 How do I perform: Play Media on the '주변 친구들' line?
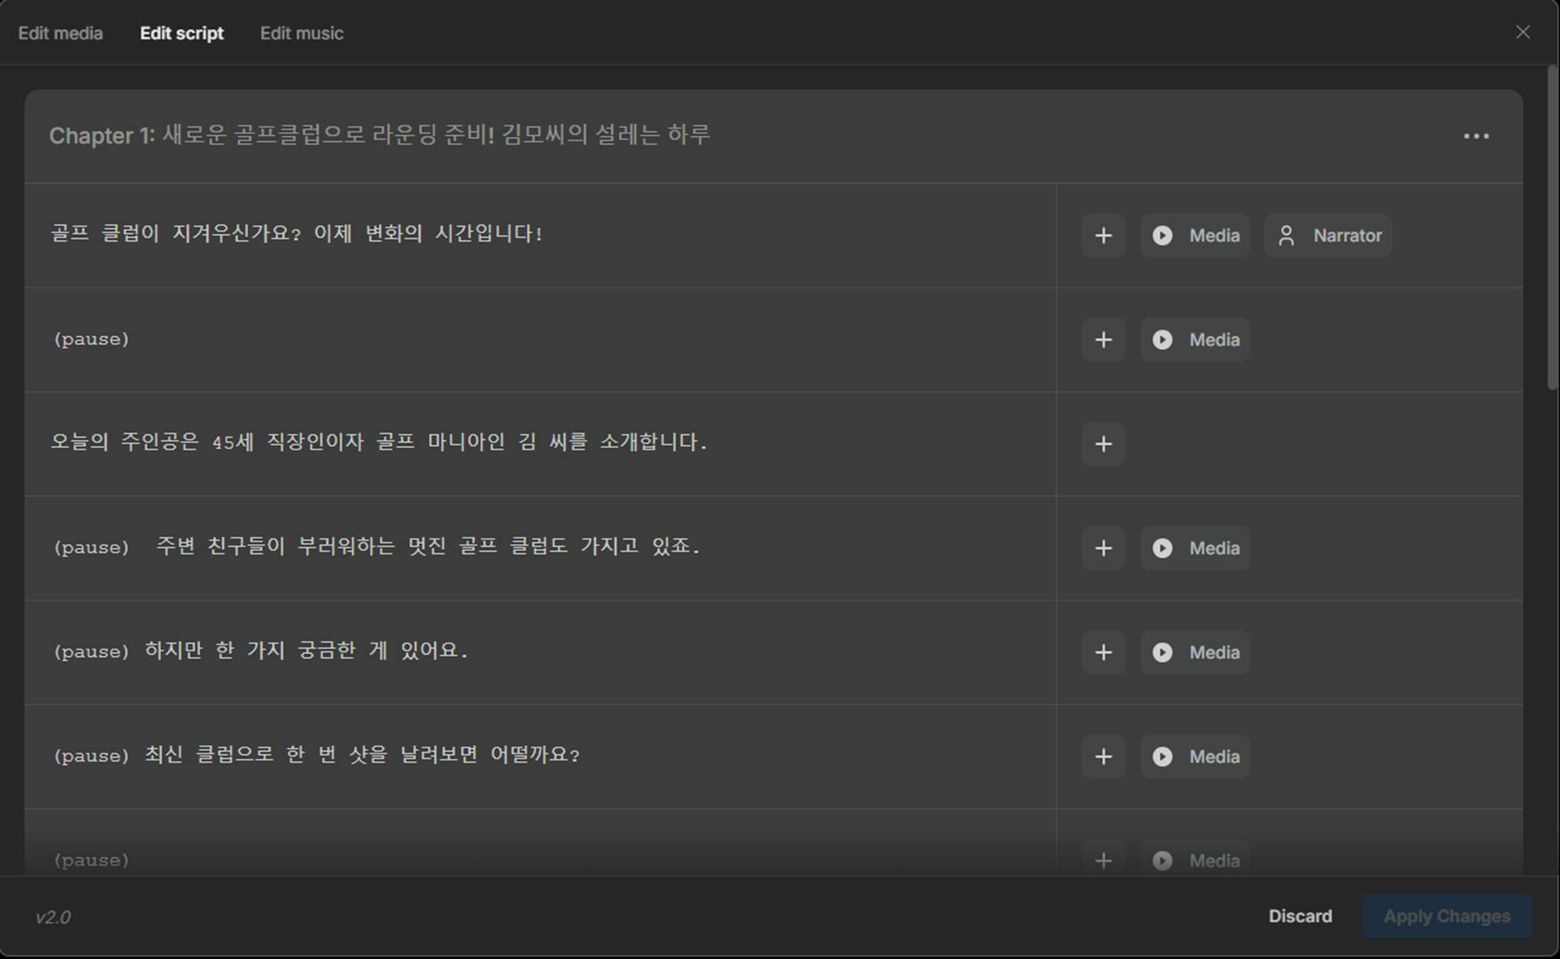click(x=1194, y=548)
